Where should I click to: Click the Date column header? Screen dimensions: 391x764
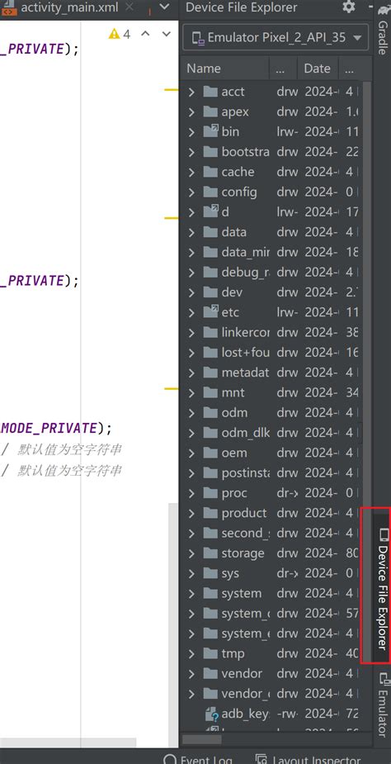[318, 69]
